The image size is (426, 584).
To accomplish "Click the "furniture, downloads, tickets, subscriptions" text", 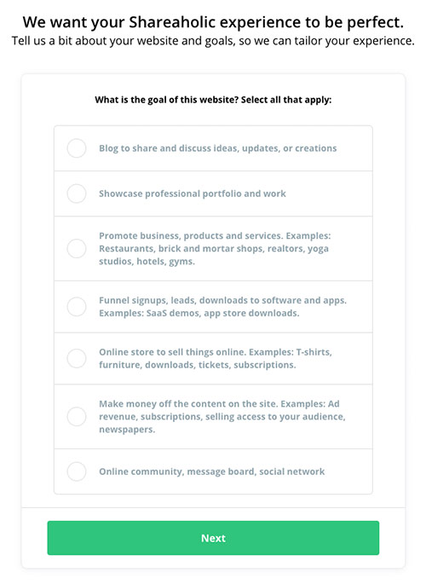I will tap(198, 365).
